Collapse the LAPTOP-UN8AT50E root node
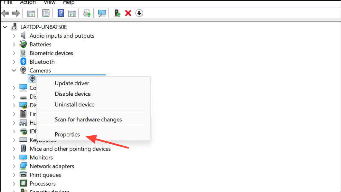The width and height of the screenshot is (341, 192). click(5, 27)
